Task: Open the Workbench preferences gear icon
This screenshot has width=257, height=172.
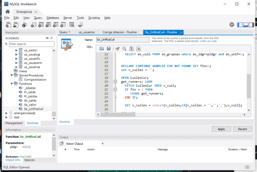Action: (x=231, y=25)
